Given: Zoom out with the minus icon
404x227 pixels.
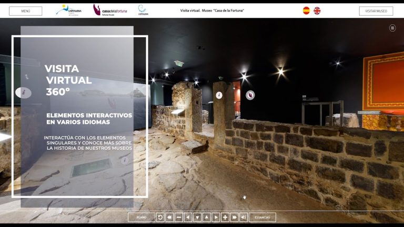Looking at the screenshot, I should [x=178, y=218].
